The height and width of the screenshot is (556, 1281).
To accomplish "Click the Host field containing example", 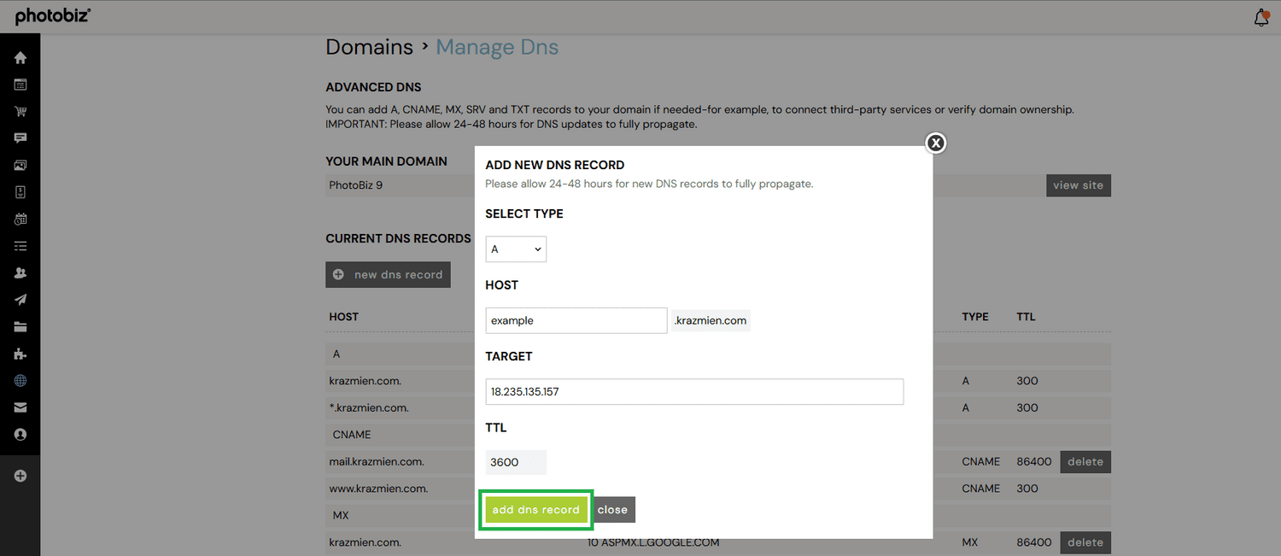I will coord(576,320).
